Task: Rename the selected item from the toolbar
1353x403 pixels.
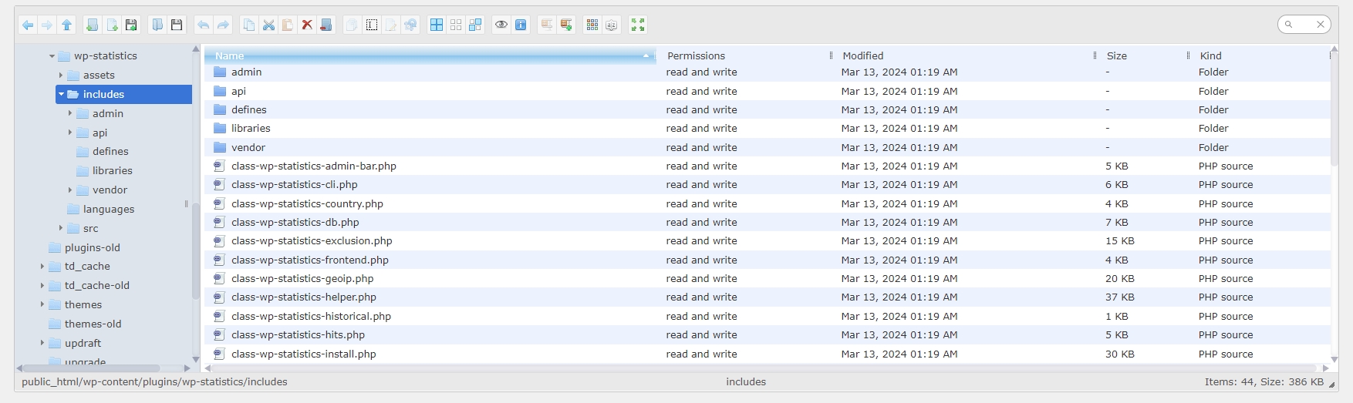Action: [372, 25]
